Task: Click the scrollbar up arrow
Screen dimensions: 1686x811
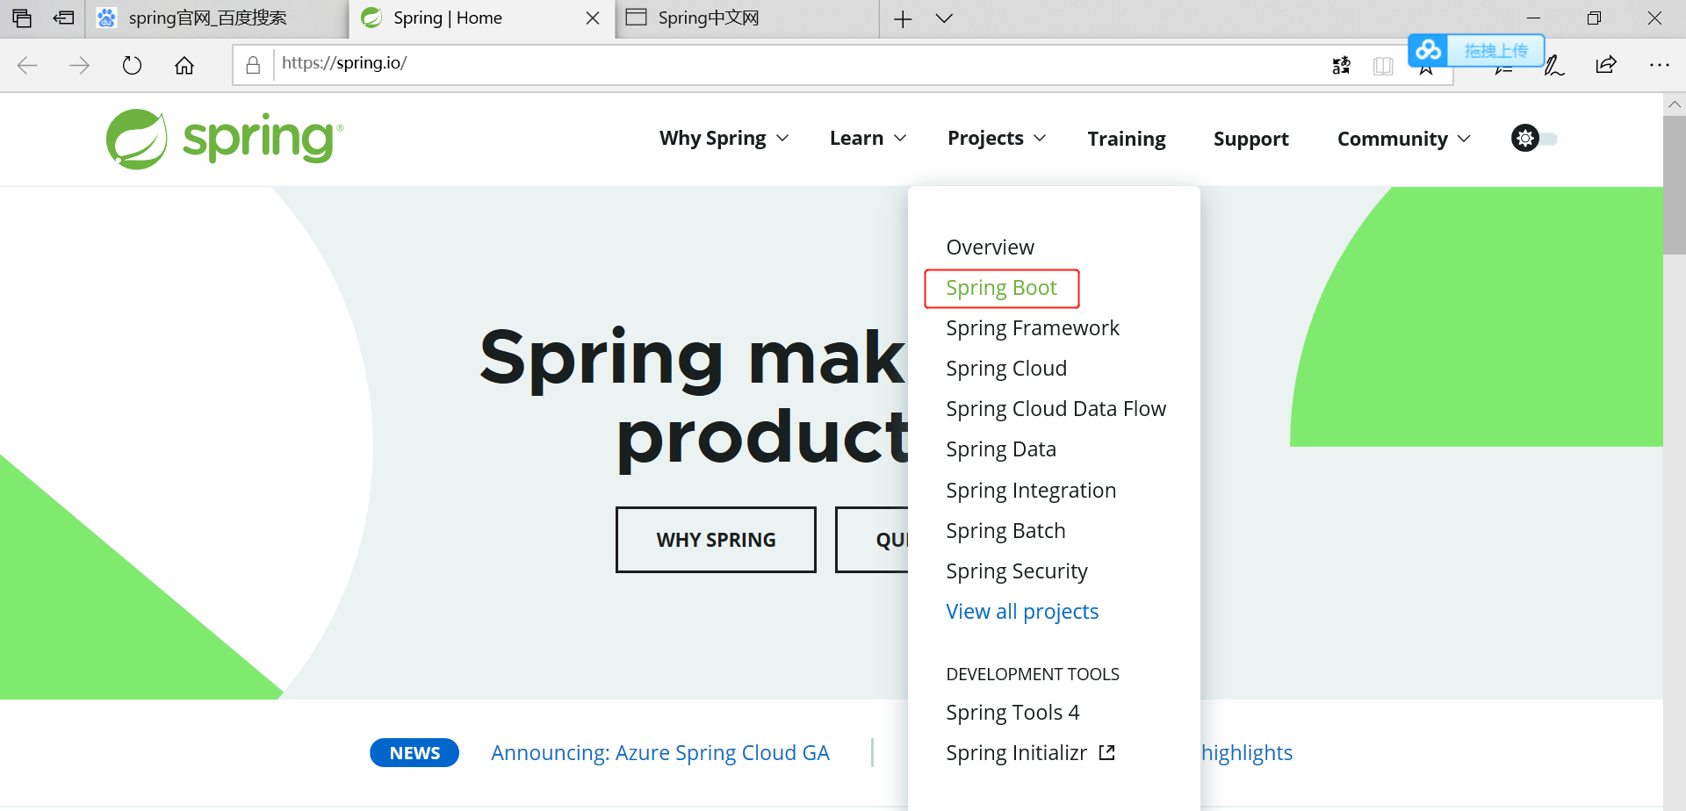Action: tap(1675, 104)
